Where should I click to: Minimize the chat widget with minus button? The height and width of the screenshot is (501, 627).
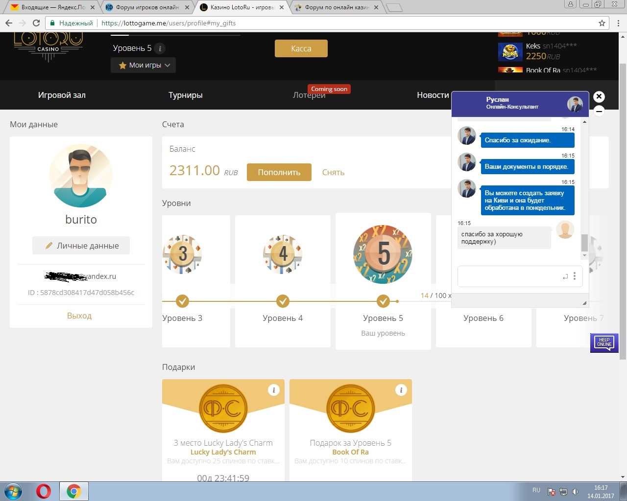click(599, 111)
